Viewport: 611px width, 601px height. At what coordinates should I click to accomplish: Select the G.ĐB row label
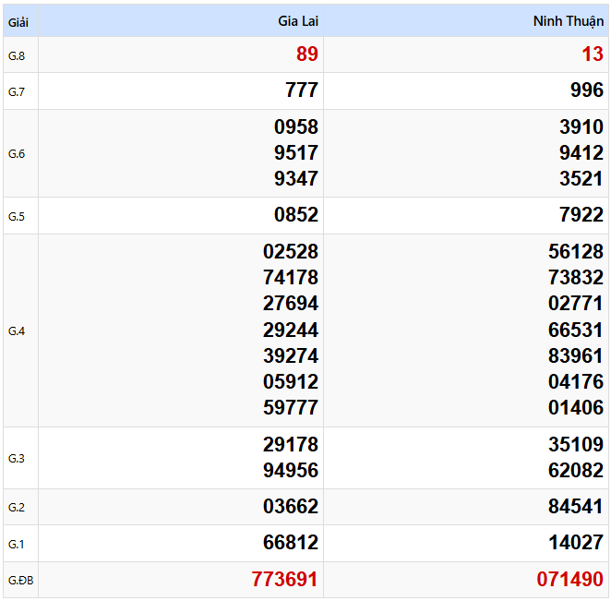tap(19, 581)
